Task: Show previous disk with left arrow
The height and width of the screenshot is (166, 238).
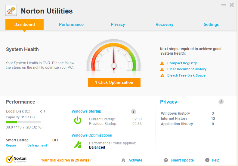Action: 41,111
